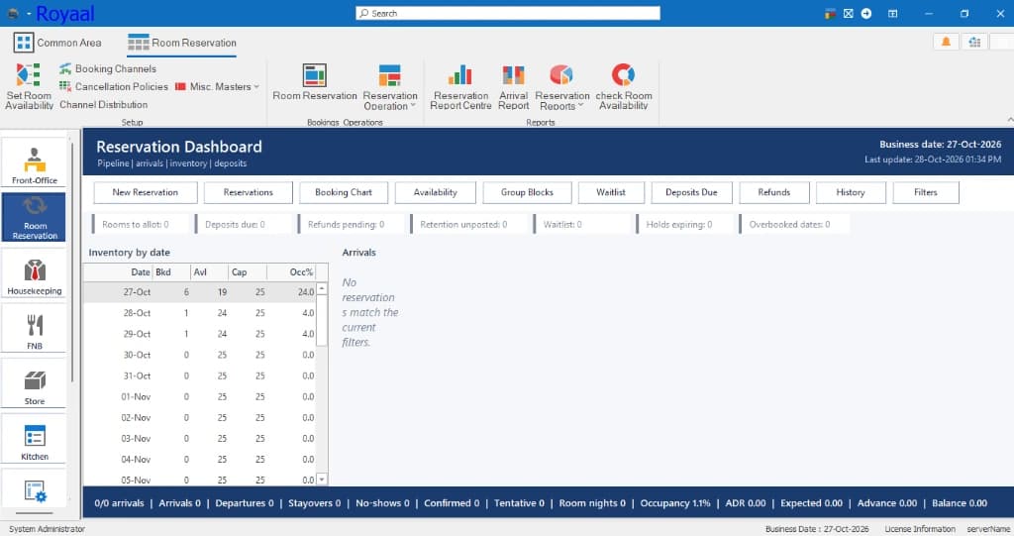Viewport: 1014px width, 536px height.
Task: Click Occupancy 1.1% in summary bar
Action: point(675,503)
